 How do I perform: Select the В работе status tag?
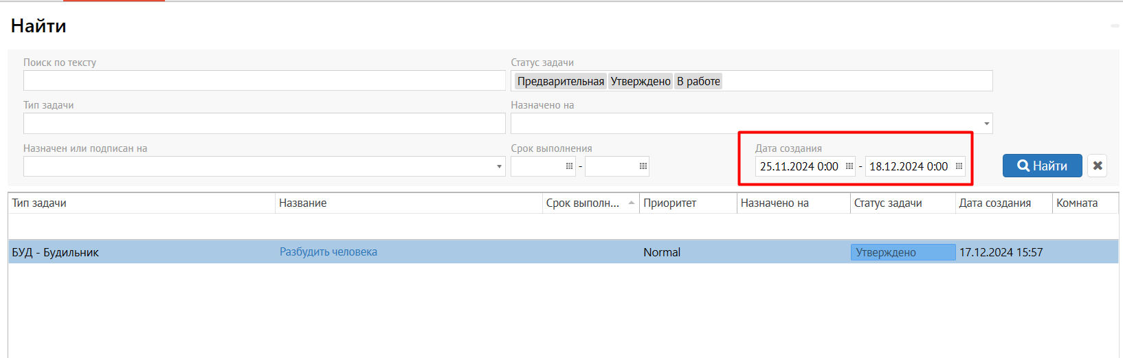coord(698,81)
